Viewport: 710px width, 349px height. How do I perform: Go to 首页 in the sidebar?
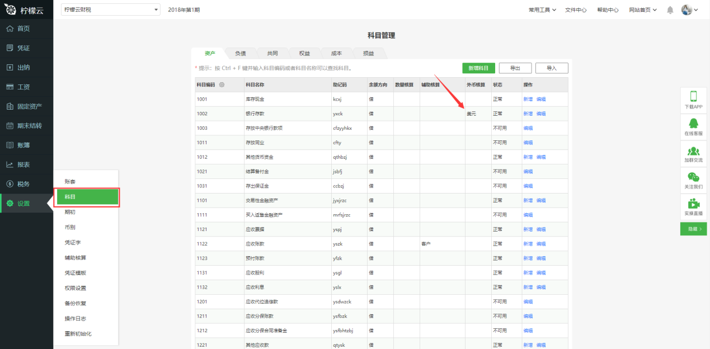point(27,29)
